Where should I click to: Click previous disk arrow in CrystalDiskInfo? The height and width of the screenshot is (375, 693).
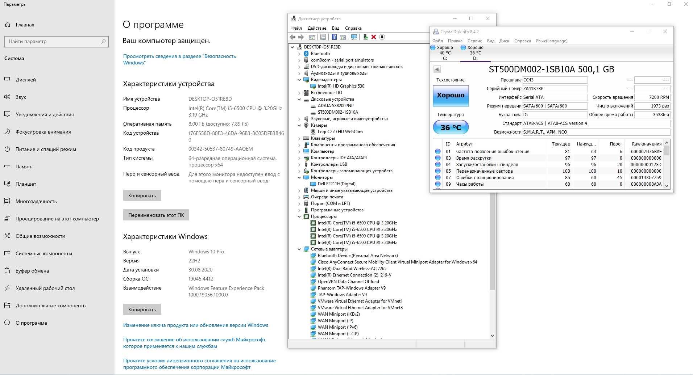tap(437, 69)
